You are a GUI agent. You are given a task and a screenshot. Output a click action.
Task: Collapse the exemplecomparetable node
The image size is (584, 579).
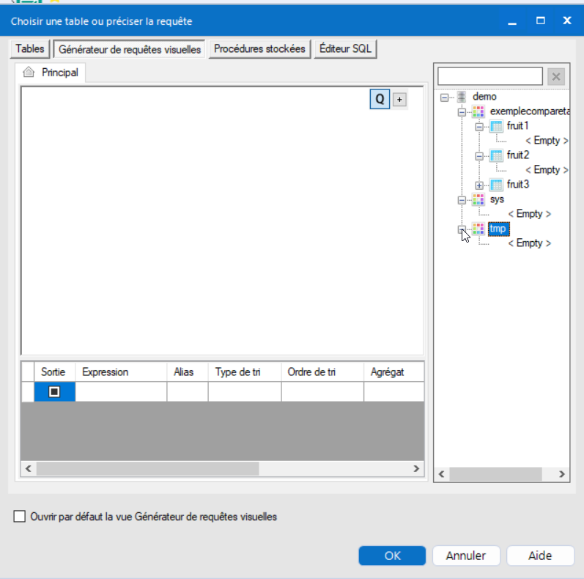point(462,112)
